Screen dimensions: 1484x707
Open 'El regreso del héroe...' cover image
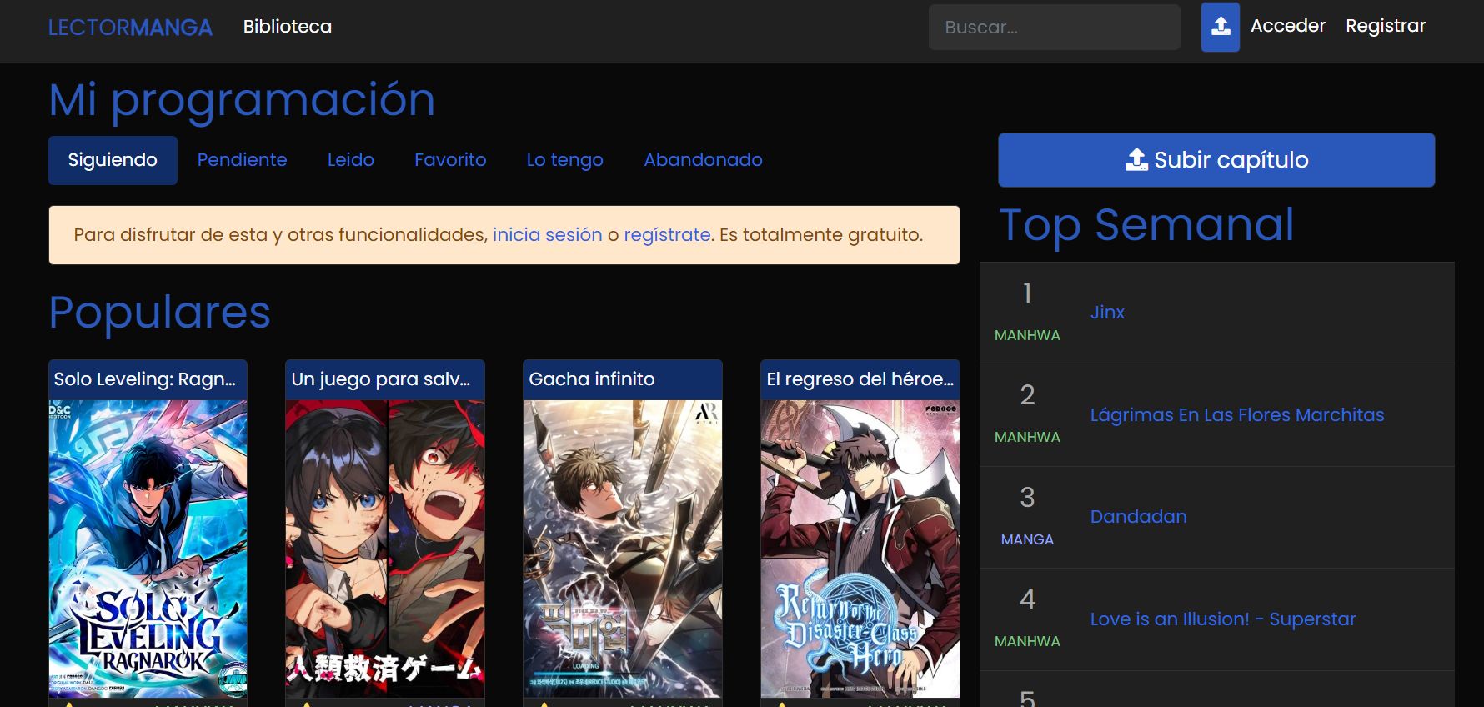click(x=860, y=549)
